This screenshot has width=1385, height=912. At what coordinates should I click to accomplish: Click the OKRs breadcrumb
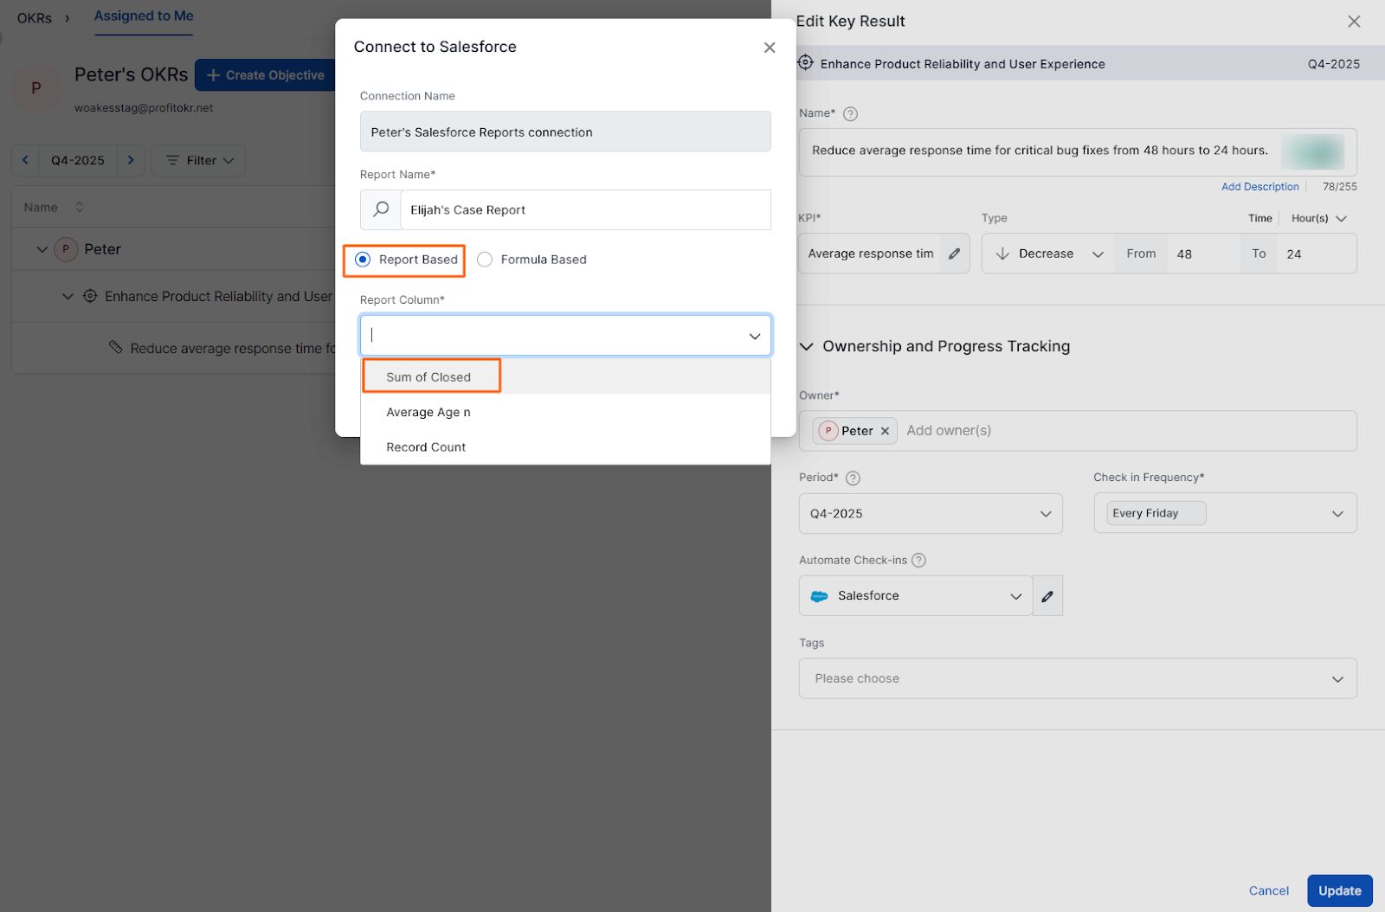(34, 17)
